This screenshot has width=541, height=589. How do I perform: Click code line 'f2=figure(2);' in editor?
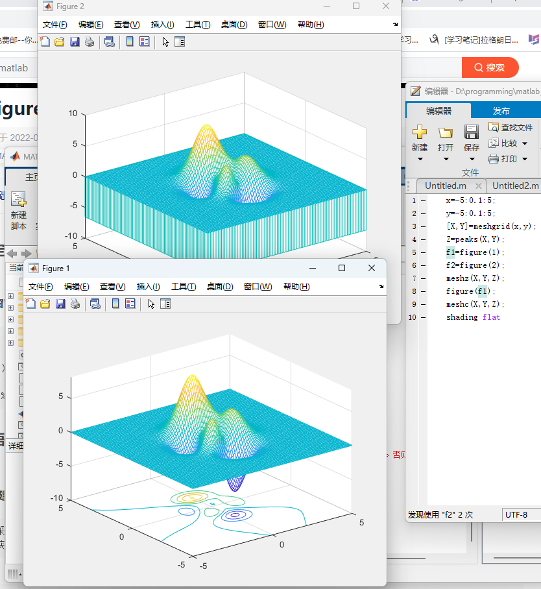click(x=475, y=265)
